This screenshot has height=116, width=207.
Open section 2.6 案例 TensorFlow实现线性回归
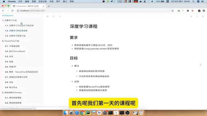(x=22, y=72)
